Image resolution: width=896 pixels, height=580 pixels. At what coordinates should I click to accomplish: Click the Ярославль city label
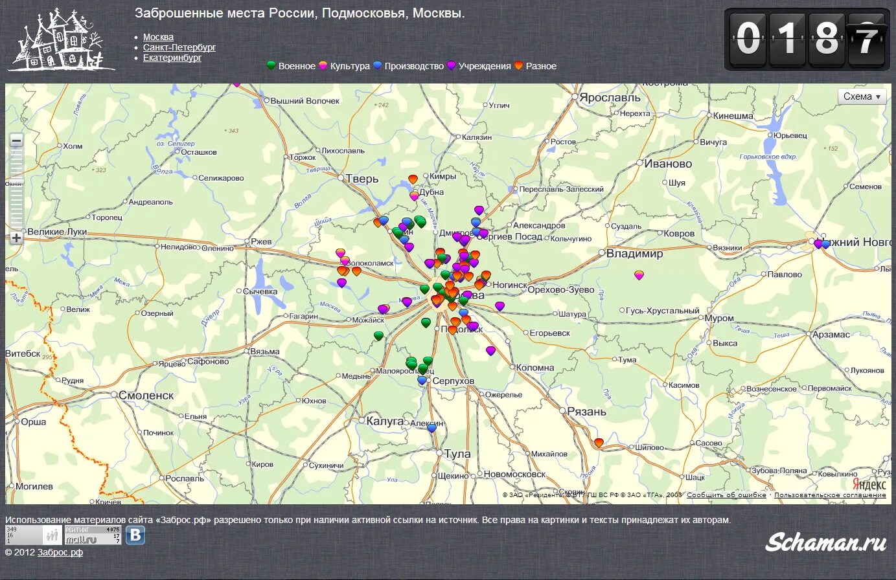(x=610, y=98)
